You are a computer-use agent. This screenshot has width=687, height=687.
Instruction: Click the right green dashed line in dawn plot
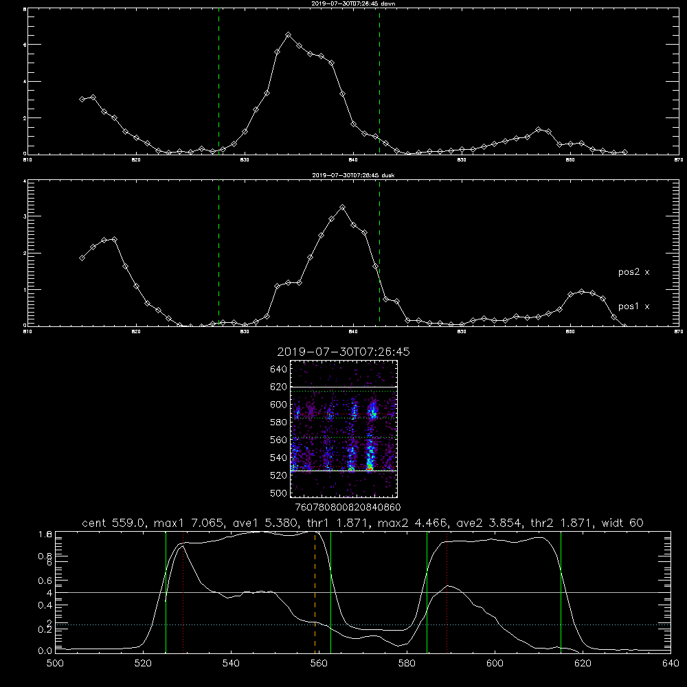(x=379, y=82)
